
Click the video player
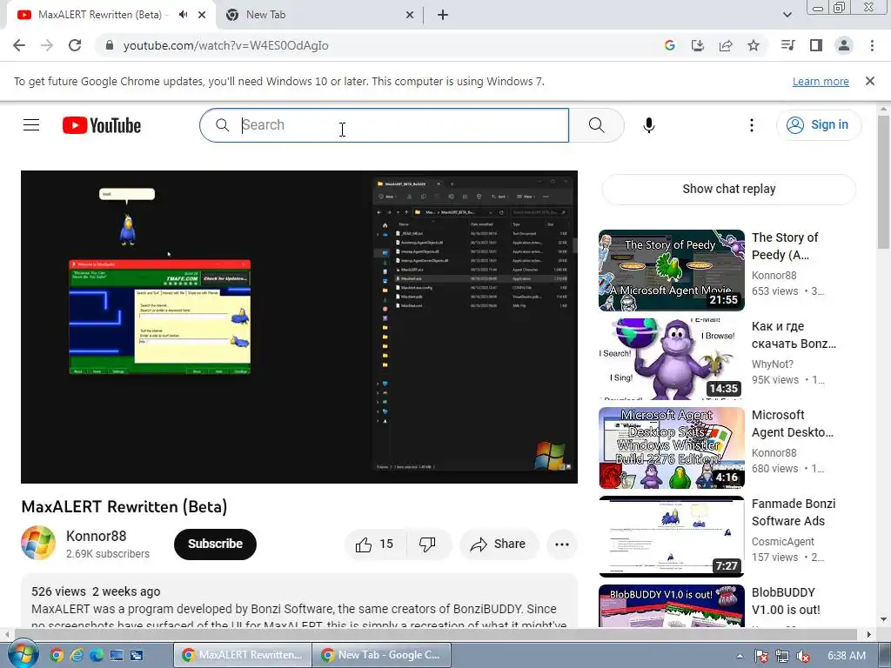[x=299, y=327]
